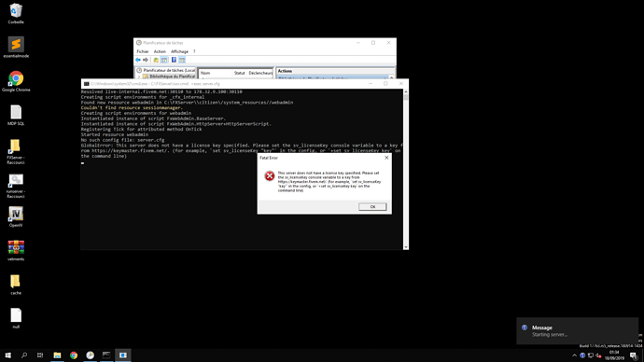The width and height of the screenshot is (644, 362).
Task: Click the 'Started resource webadmin' console line
Action: [115, 134]
